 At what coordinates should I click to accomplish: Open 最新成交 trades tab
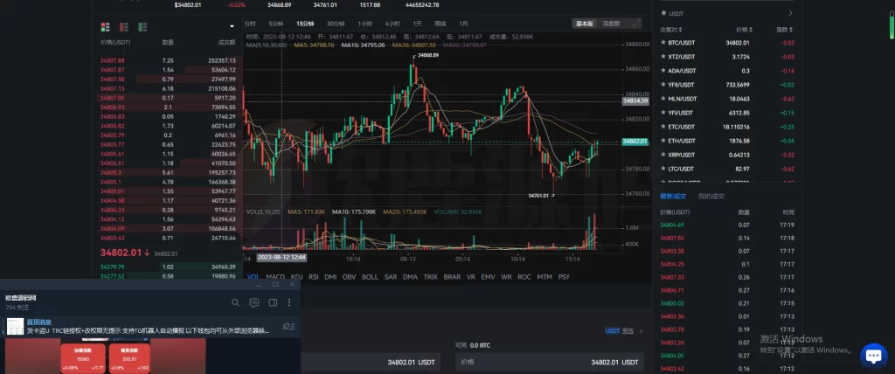click(673, 196)
